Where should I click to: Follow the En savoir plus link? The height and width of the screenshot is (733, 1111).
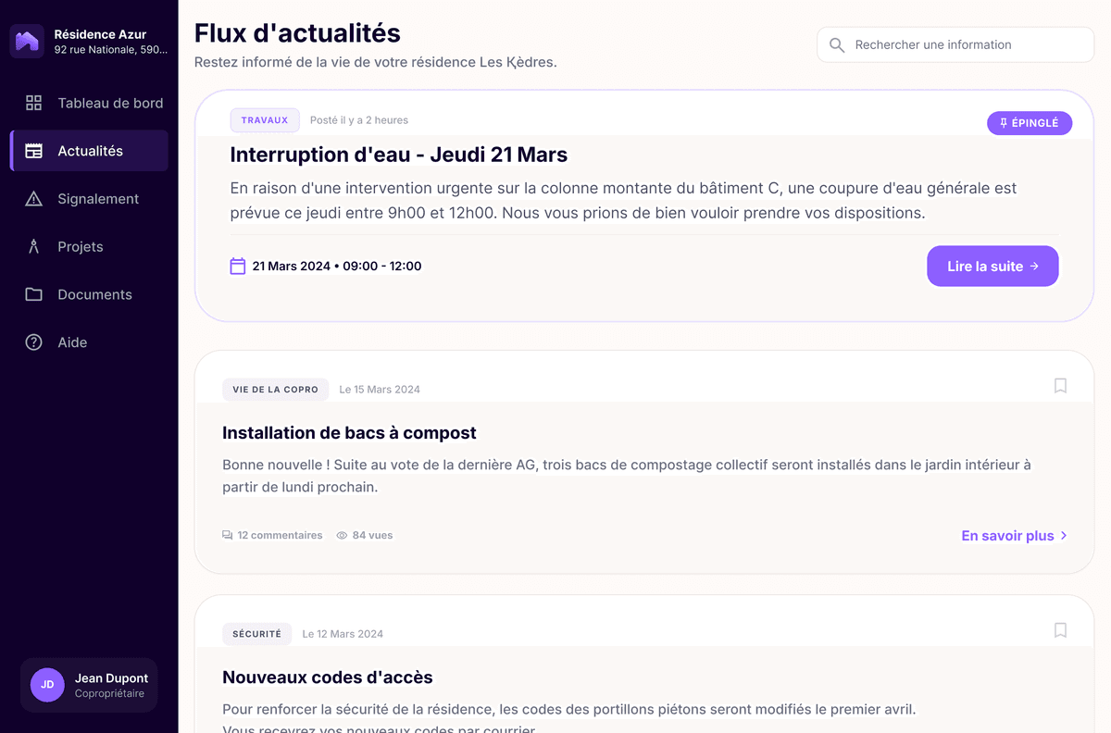click(x=1014, y=536)
